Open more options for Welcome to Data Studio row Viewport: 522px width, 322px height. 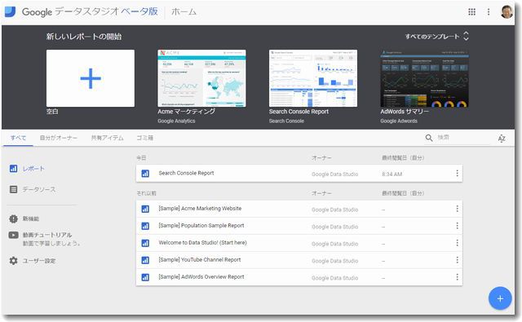point(457,243)
